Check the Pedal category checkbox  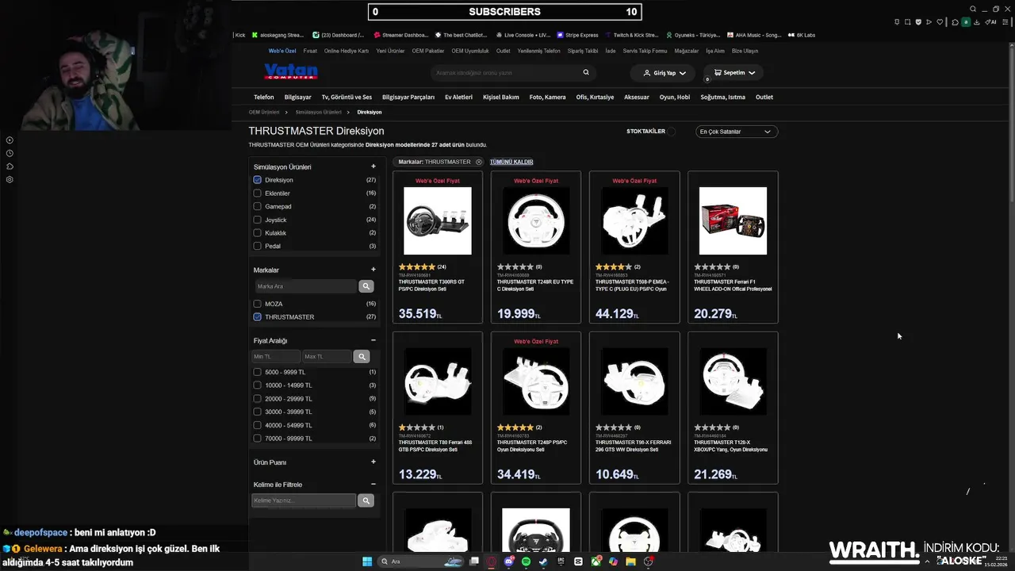(x=257, y=246)
